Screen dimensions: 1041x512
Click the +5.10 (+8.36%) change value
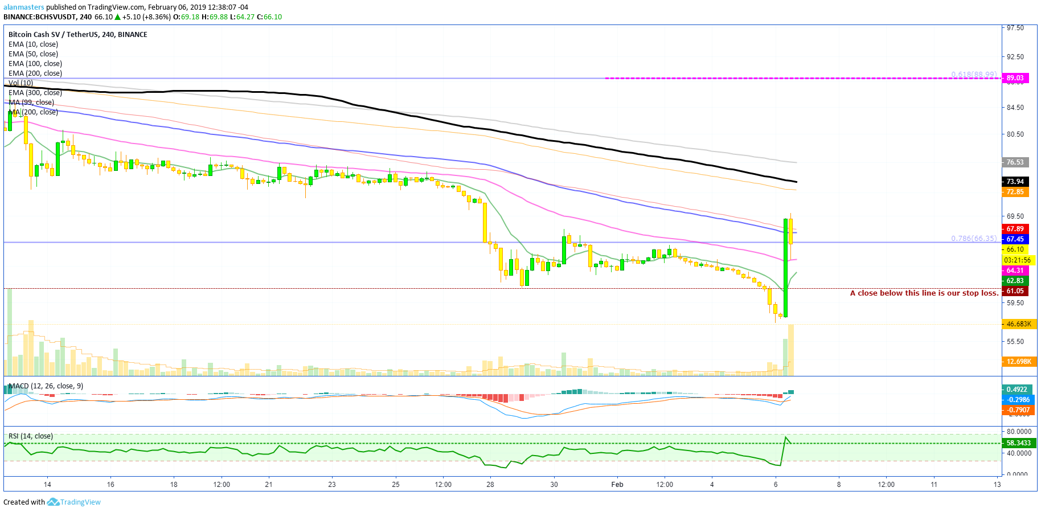(x=146, y=17)
